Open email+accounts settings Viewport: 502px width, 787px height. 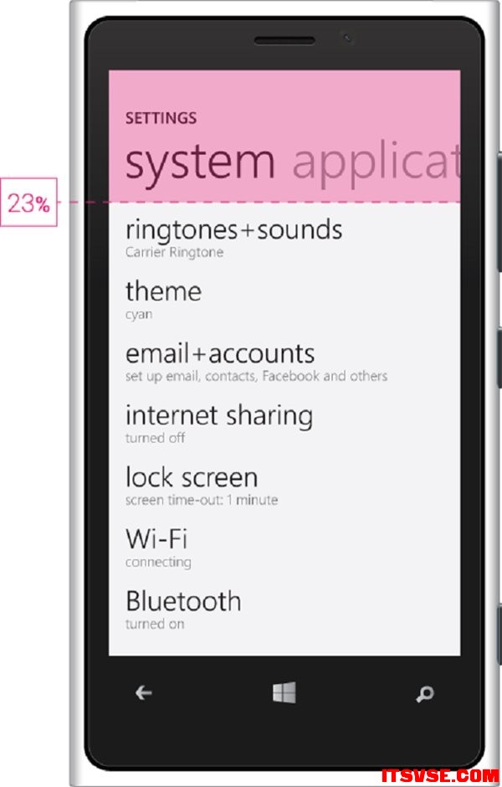coord(219,353)
